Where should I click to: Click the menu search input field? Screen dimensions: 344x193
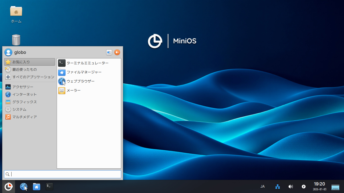tap(64, 174)
